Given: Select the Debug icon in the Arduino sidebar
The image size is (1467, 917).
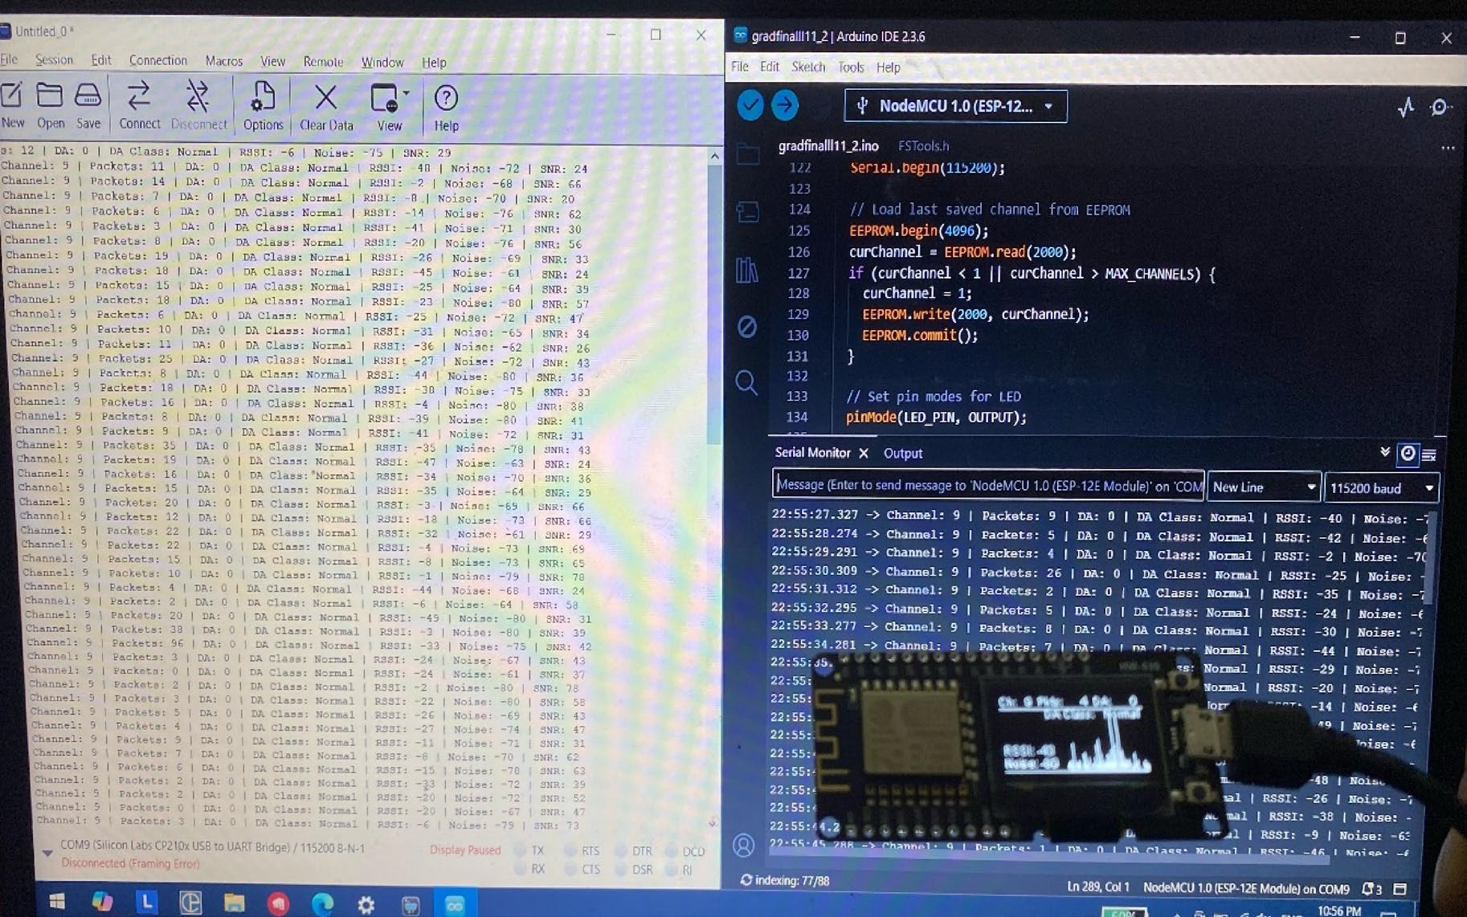Looking at the screenshot, I should 747,325.
